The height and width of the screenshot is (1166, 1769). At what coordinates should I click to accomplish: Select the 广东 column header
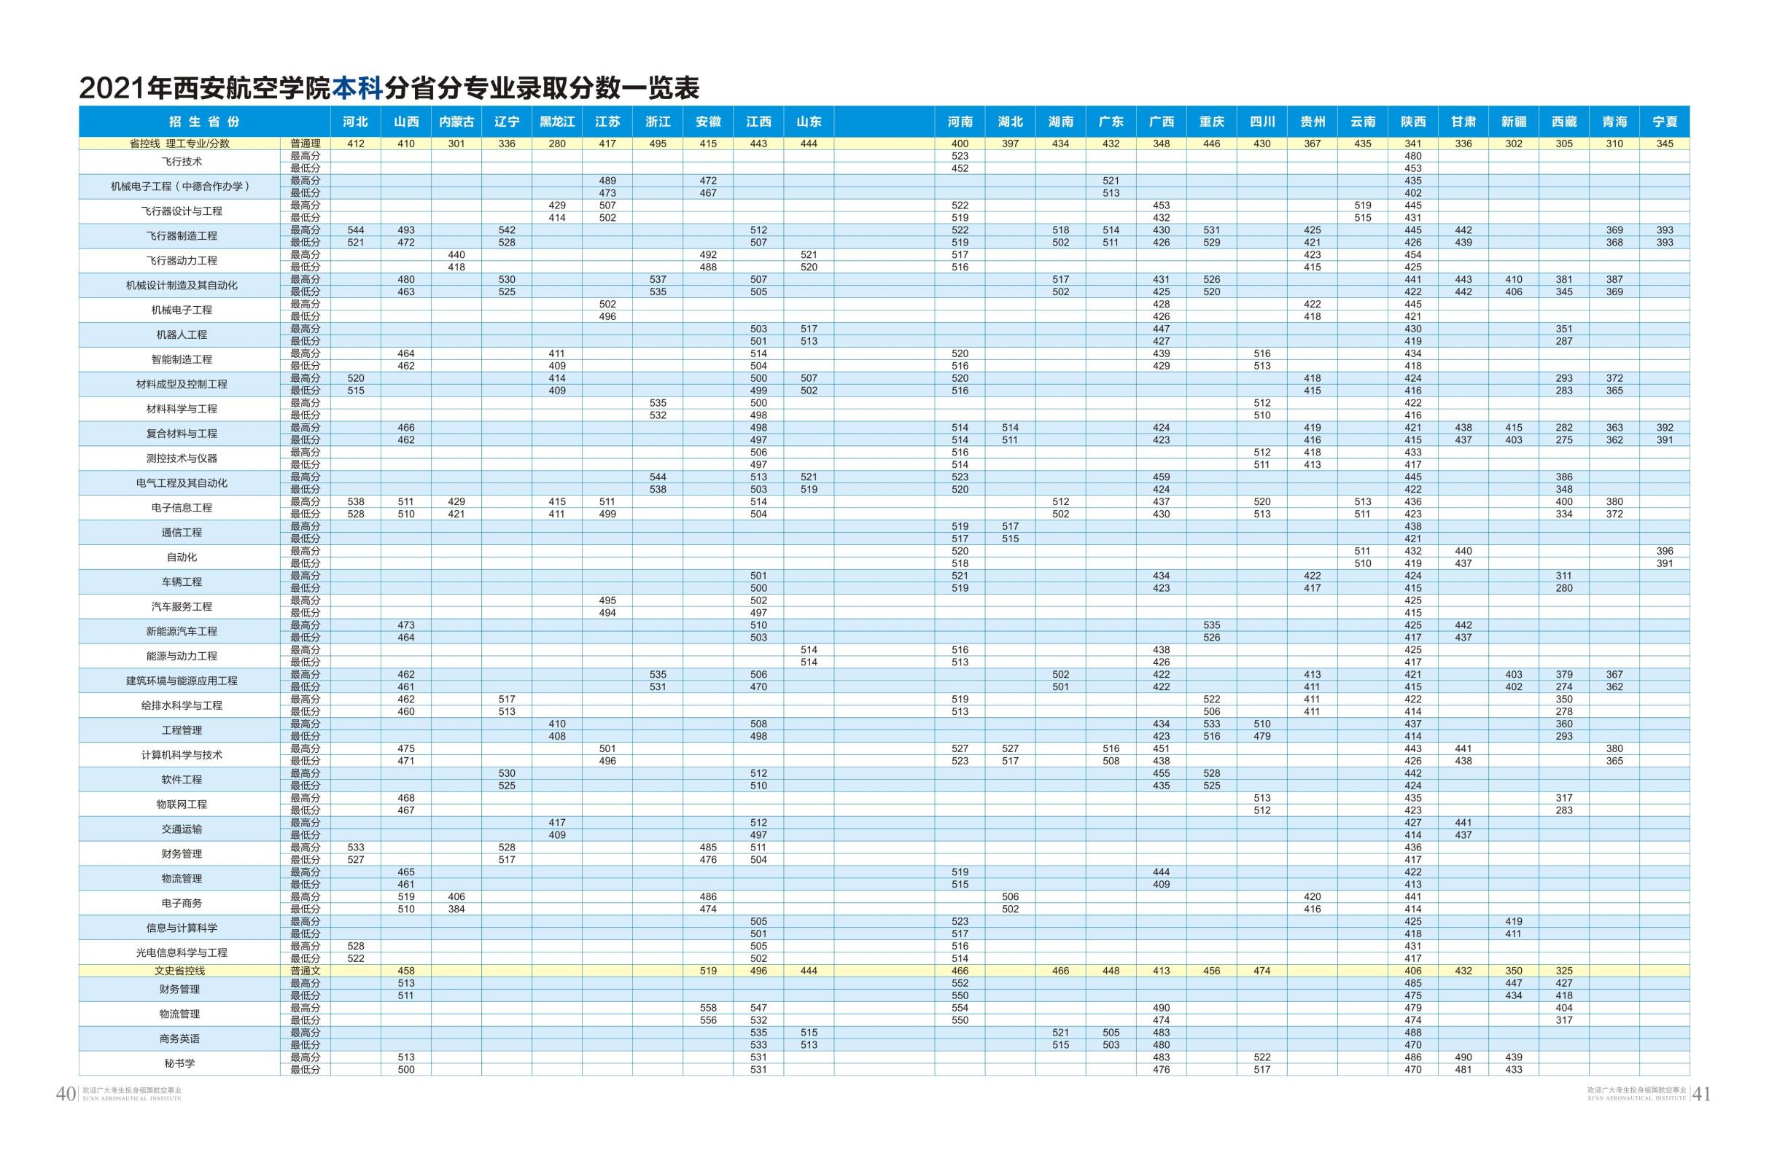pos(1111,122)
